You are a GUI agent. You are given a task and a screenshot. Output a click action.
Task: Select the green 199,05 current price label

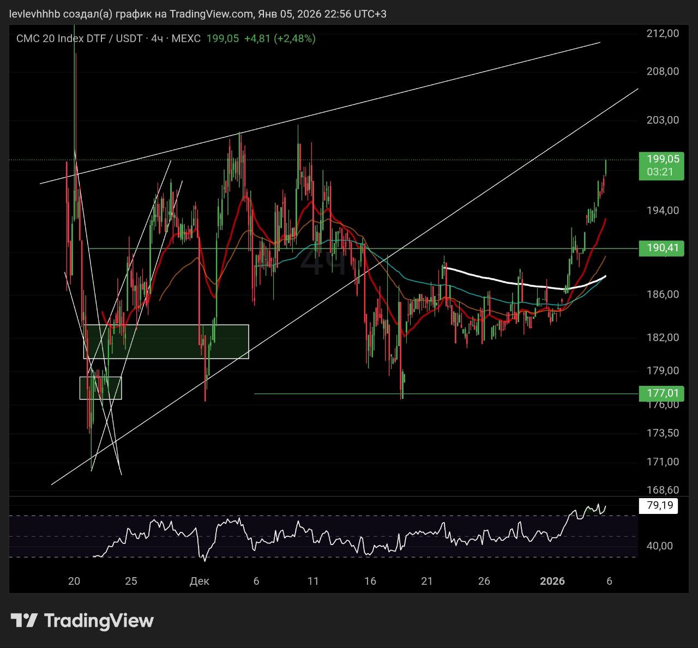(663, 159)
